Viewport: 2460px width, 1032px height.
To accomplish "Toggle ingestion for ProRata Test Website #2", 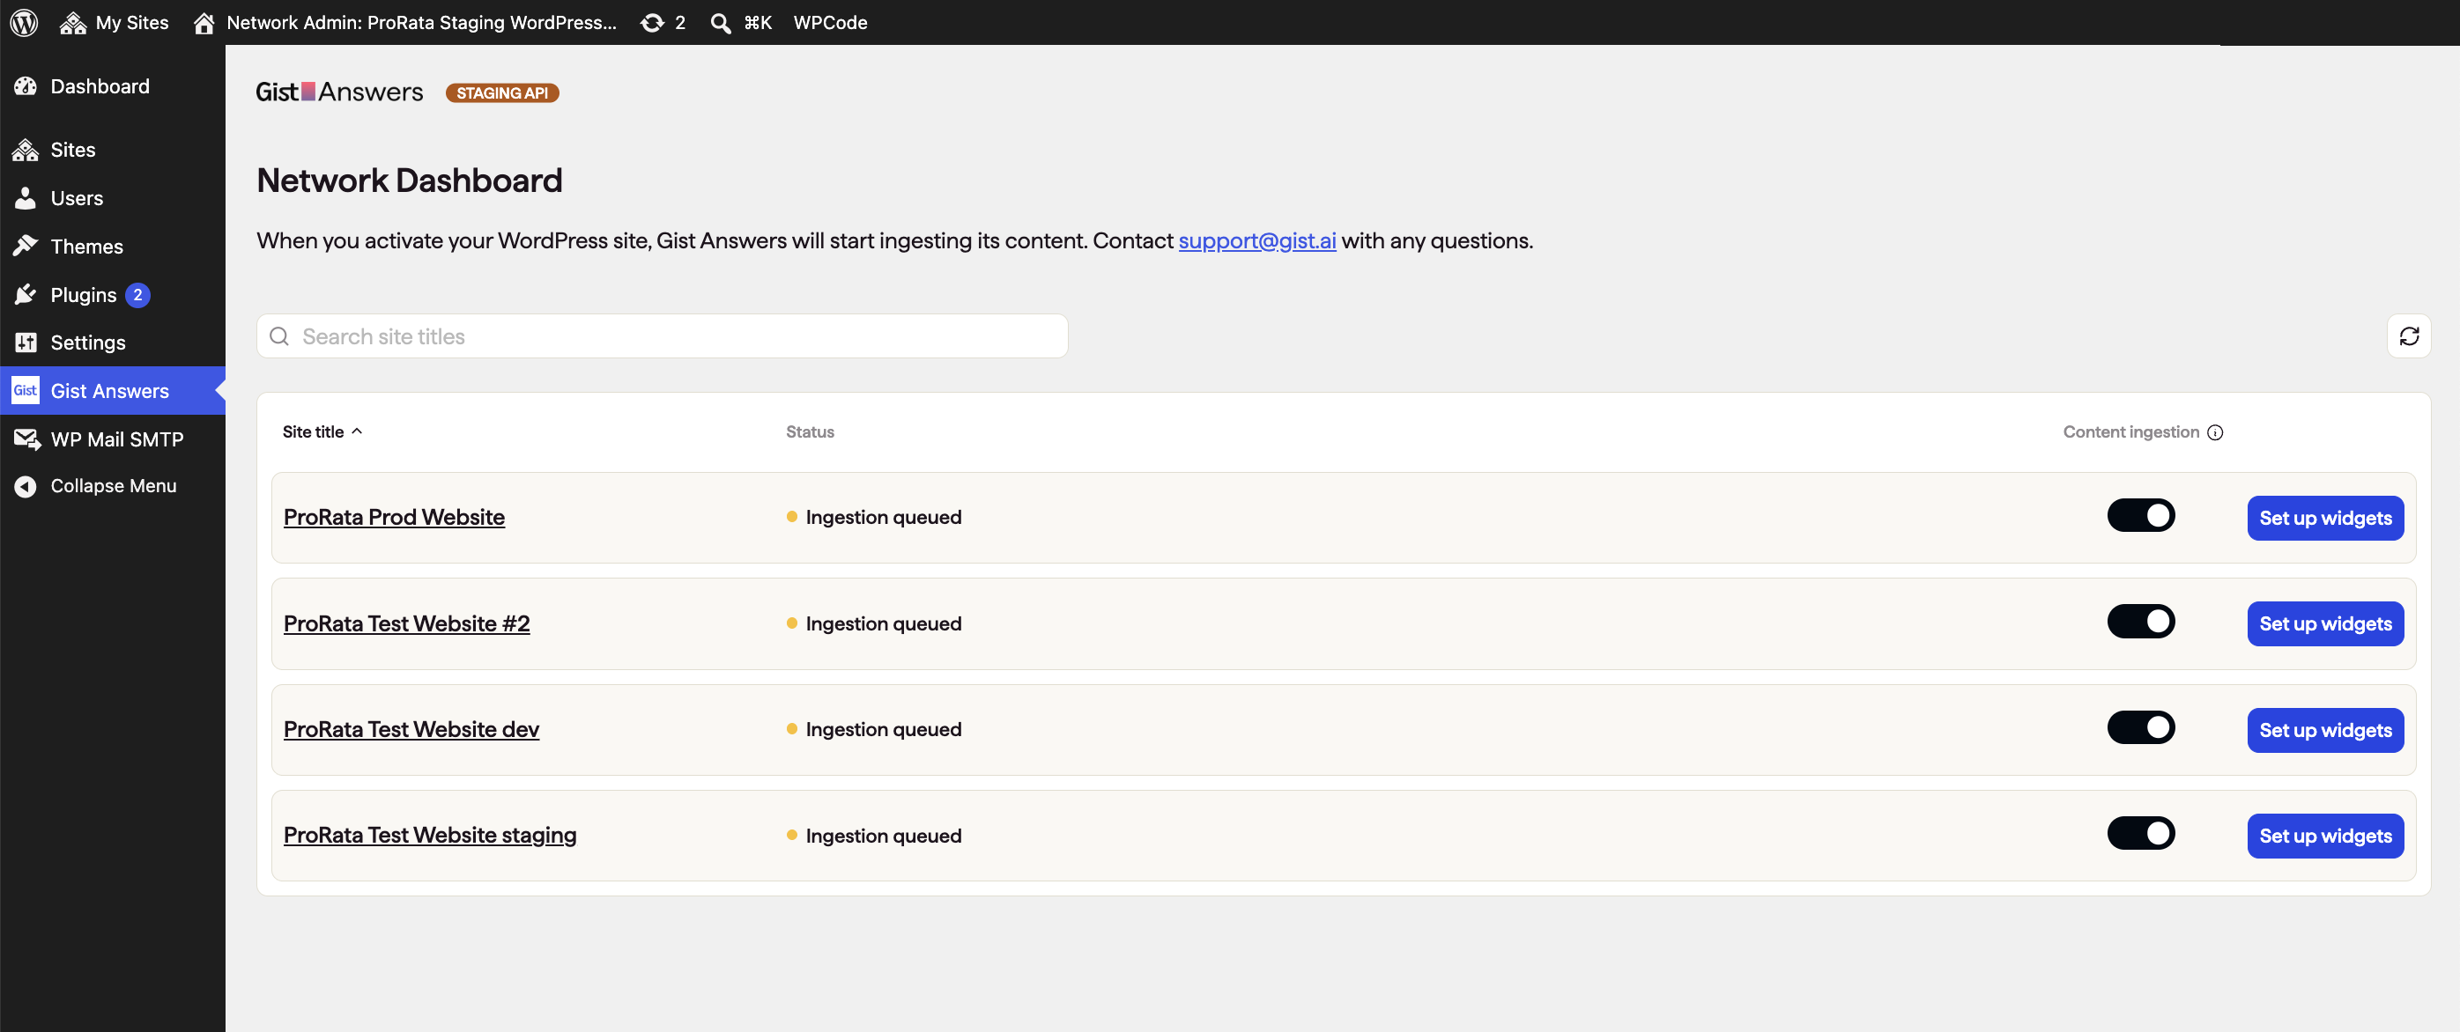I will click(2141, 622).
